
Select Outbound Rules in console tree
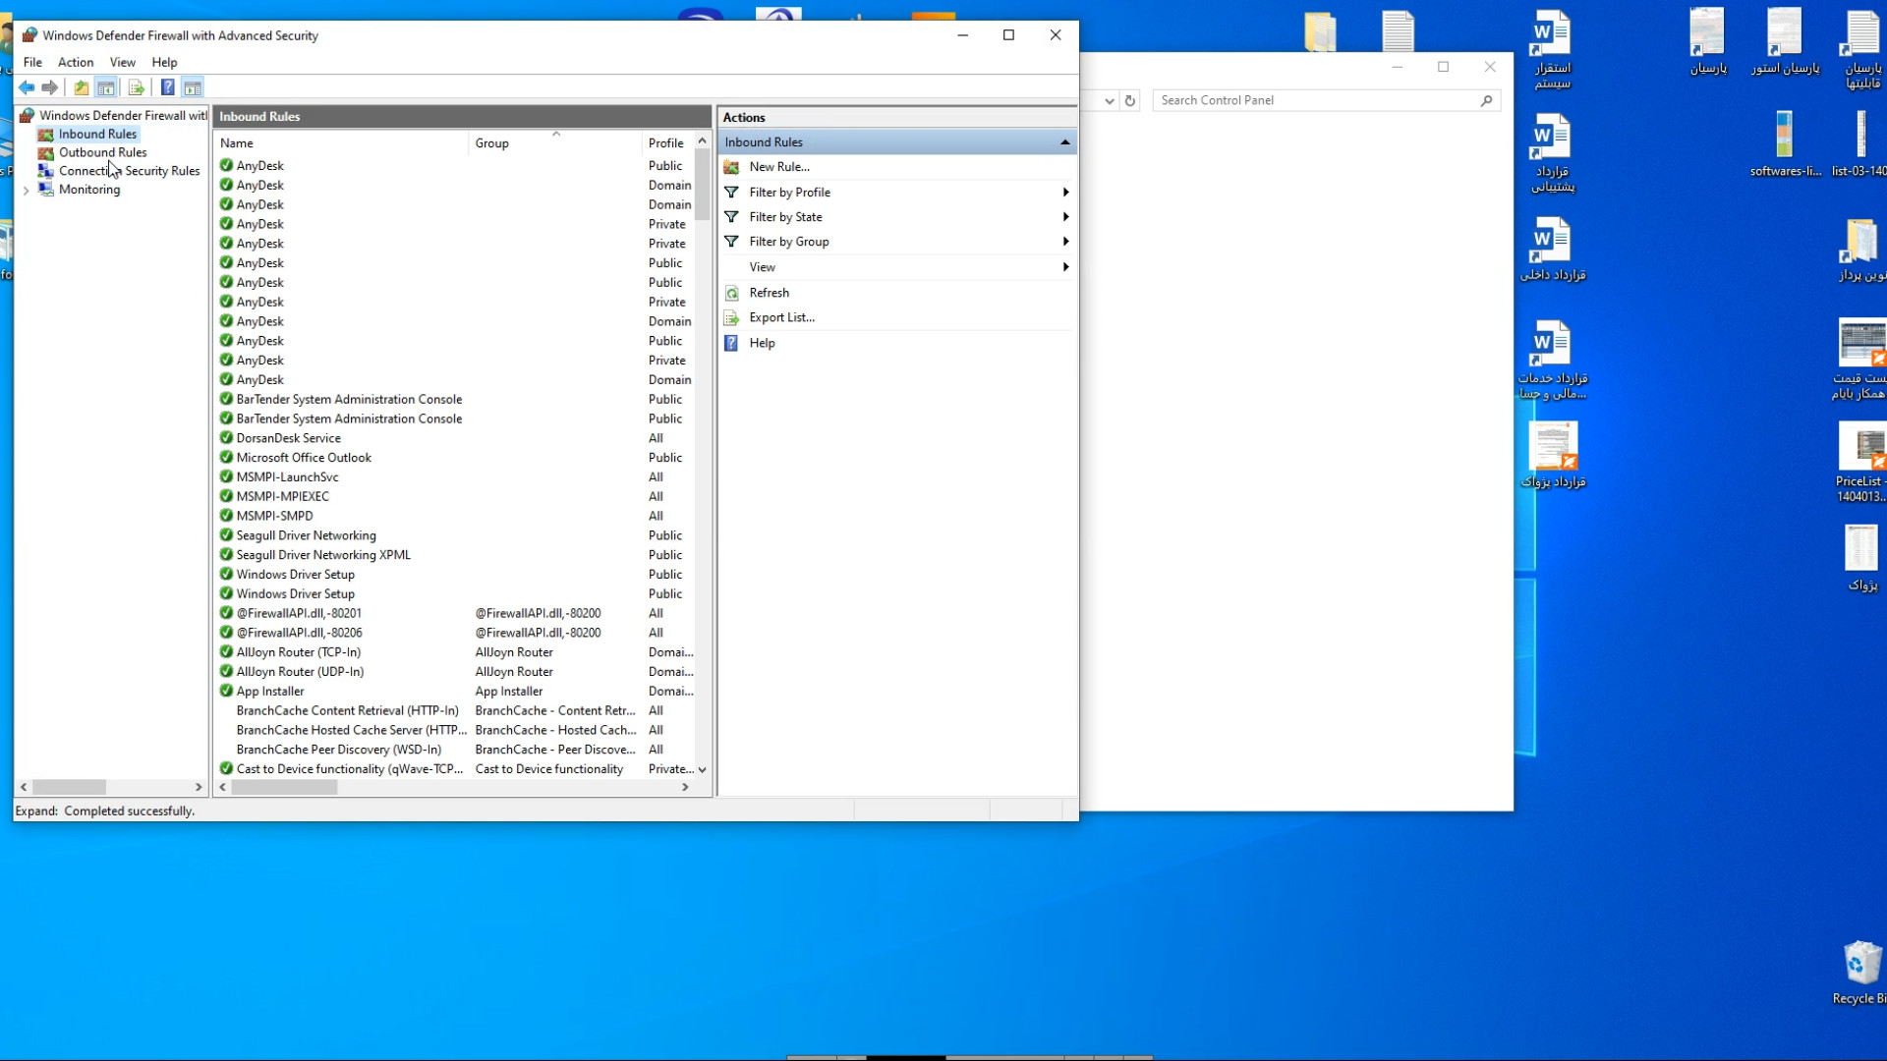pyautogui.click(x=102, y=152)
